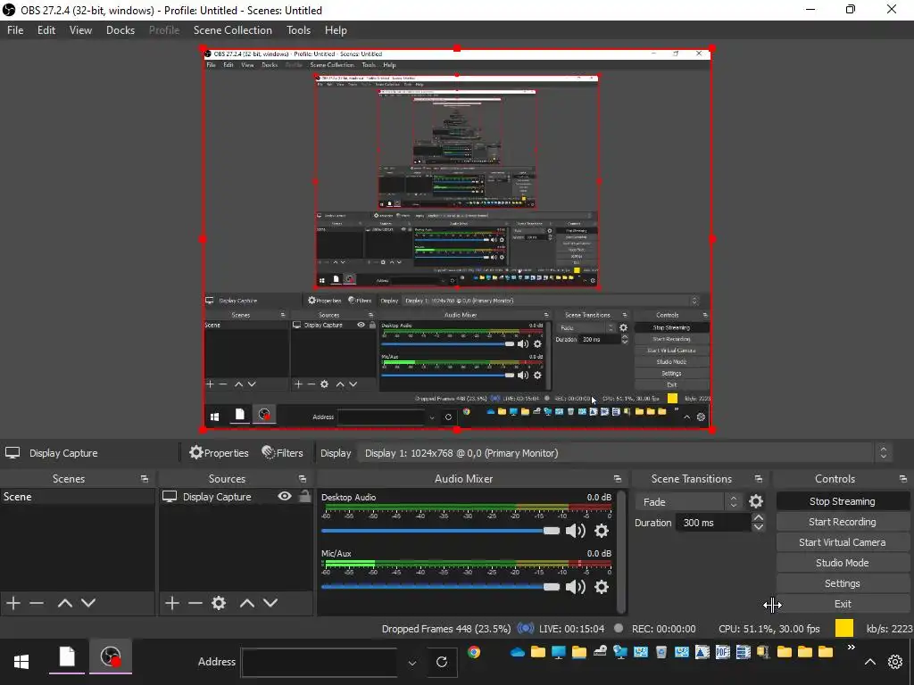The height and width of the screenshot is (685, 914).
Task: Open the Edit menu
Action: tap(46, 30)
